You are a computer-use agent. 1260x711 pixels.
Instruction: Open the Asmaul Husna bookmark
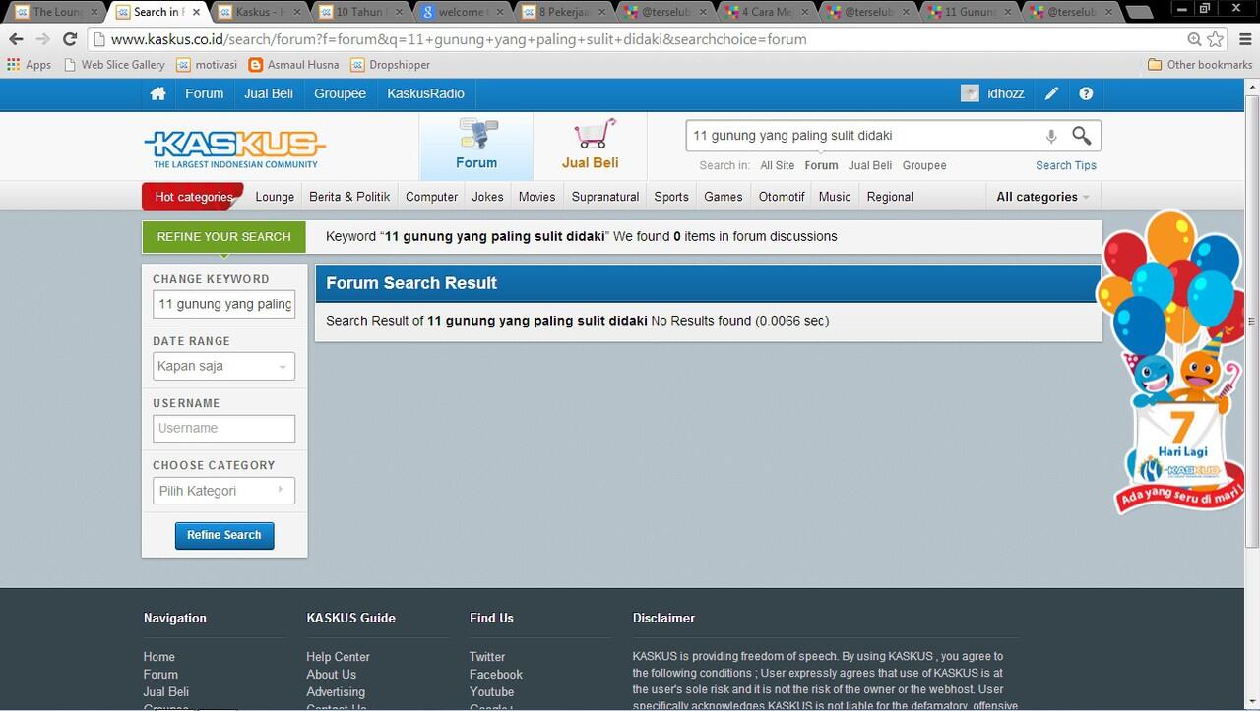[293, 65]
